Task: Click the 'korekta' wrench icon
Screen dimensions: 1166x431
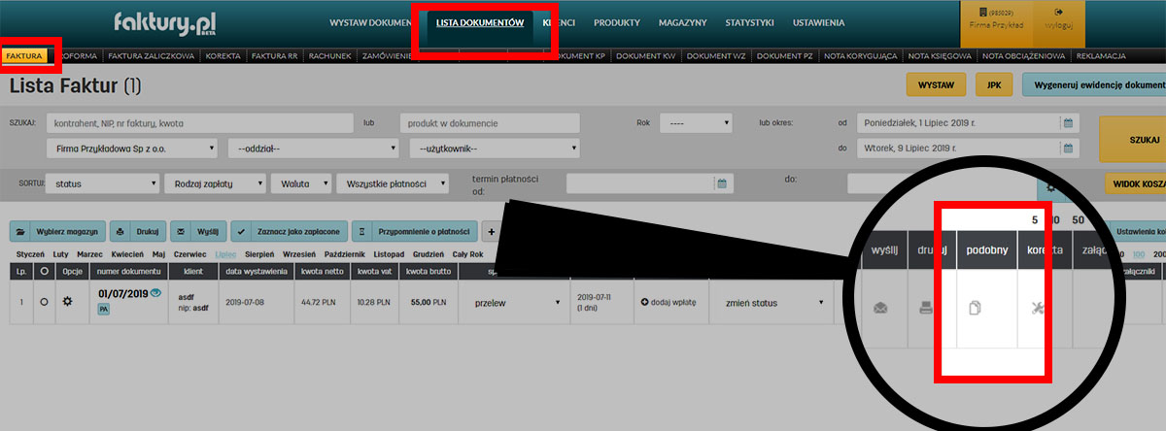Action: (x=1041, y=308)
